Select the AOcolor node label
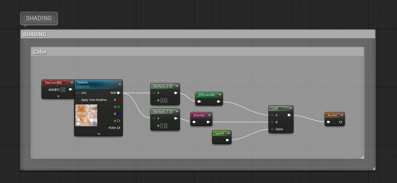Viewport: 397px width, 183px height. click(x=199, y=115)
